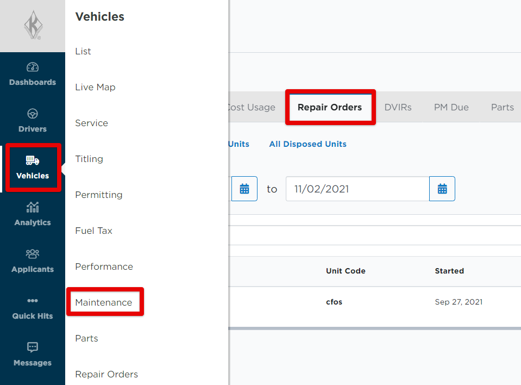Open the PM Due tab

(451, 107)
